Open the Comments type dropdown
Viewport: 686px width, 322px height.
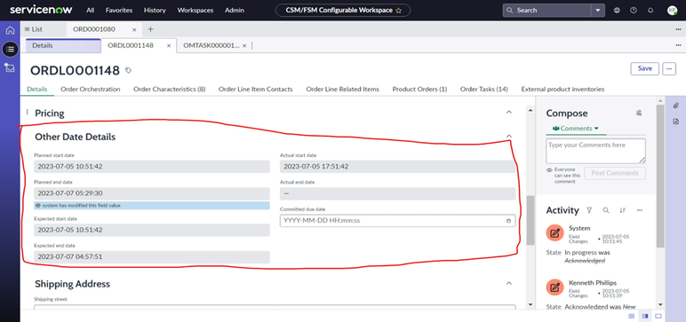pyautogui.click(x=576, y=129)
